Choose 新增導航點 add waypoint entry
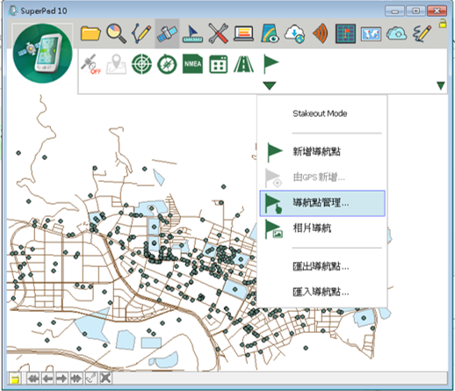The width and height of the screenshot is (455, 391). click(316, 151)
